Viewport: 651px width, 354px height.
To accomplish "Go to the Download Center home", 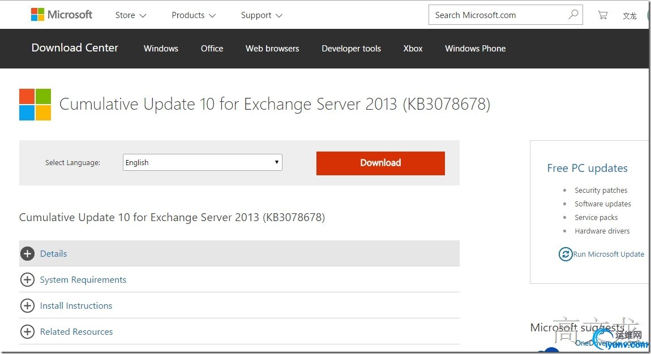I will [x=75, y=48].
